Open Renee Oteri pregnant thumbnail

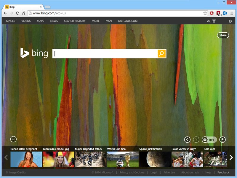coord(26,159)
